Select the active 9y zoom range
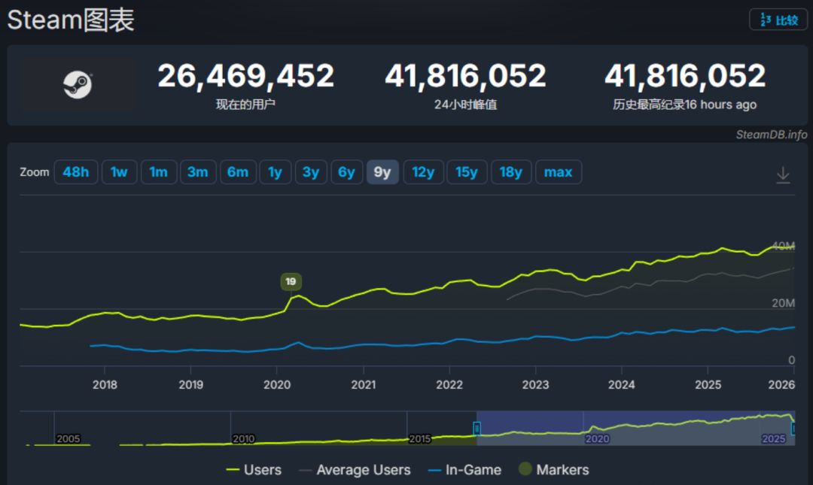 tap(382, 172)
